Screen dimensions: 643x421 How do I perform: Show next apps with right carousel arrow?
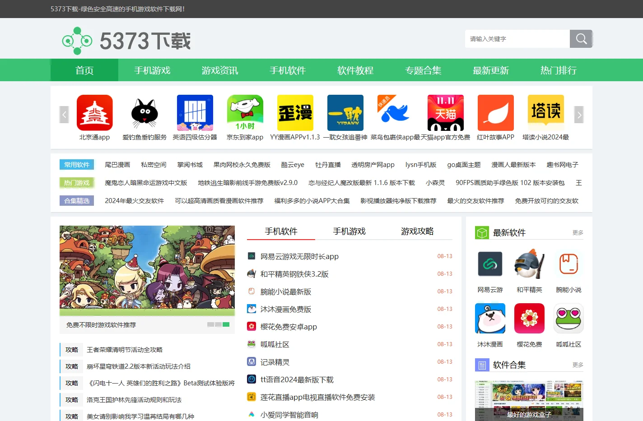point(579,115)
